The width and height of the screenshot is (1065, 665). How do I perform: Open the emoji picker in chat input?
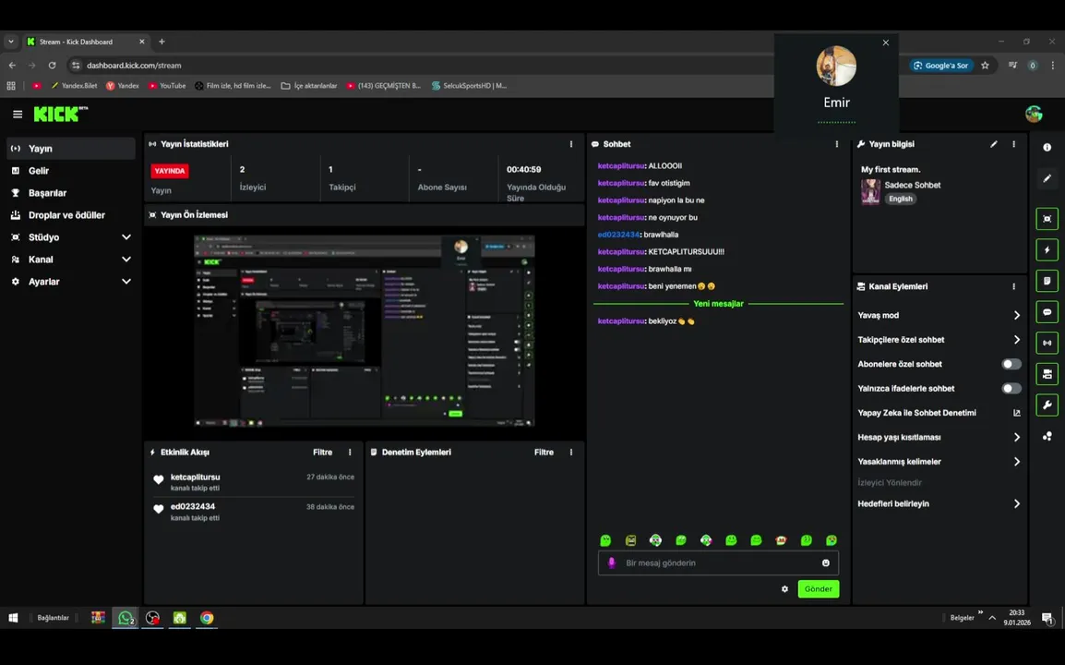point(826,563)
